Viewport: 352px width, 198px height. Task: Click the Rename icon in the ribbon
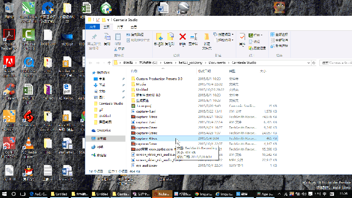(x=193, y=37)
